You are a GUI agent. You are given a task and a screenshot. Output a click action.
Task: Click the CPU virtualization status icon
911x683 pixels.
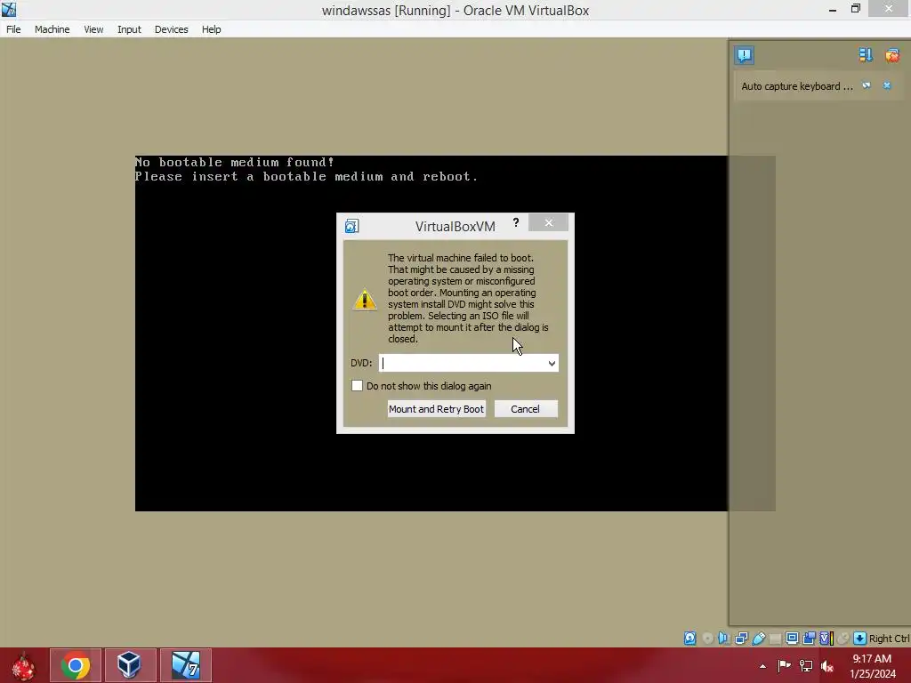tap(826, 639)
